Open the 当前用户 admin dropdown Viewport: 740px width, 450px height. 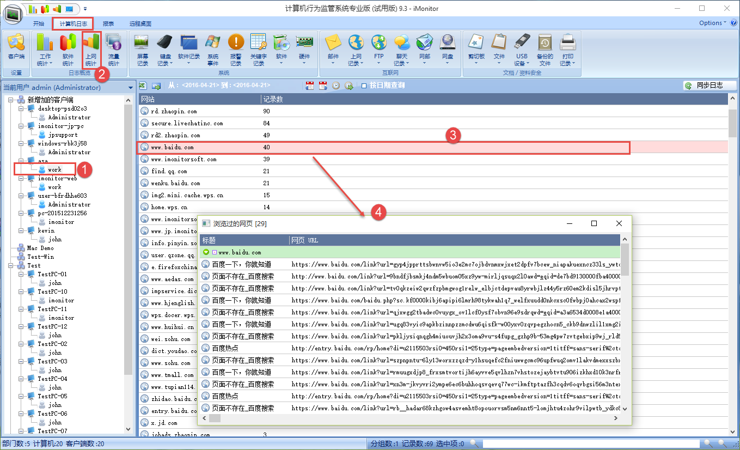(x=131, y=88)
